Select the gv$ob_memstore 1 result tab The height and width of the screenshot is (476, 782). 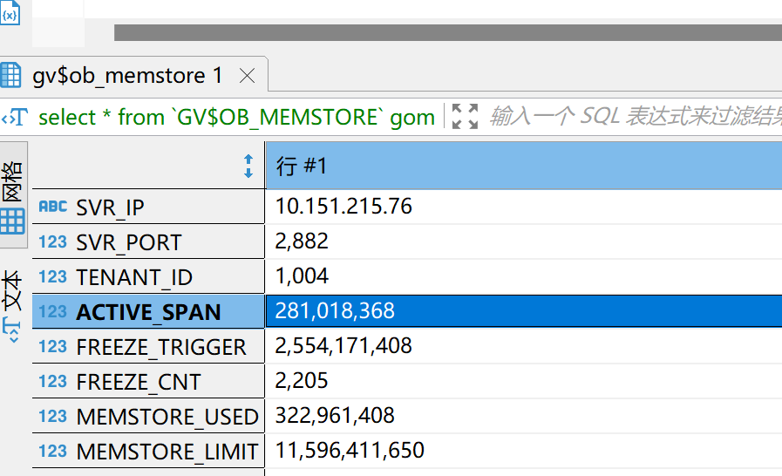(127, 77)
